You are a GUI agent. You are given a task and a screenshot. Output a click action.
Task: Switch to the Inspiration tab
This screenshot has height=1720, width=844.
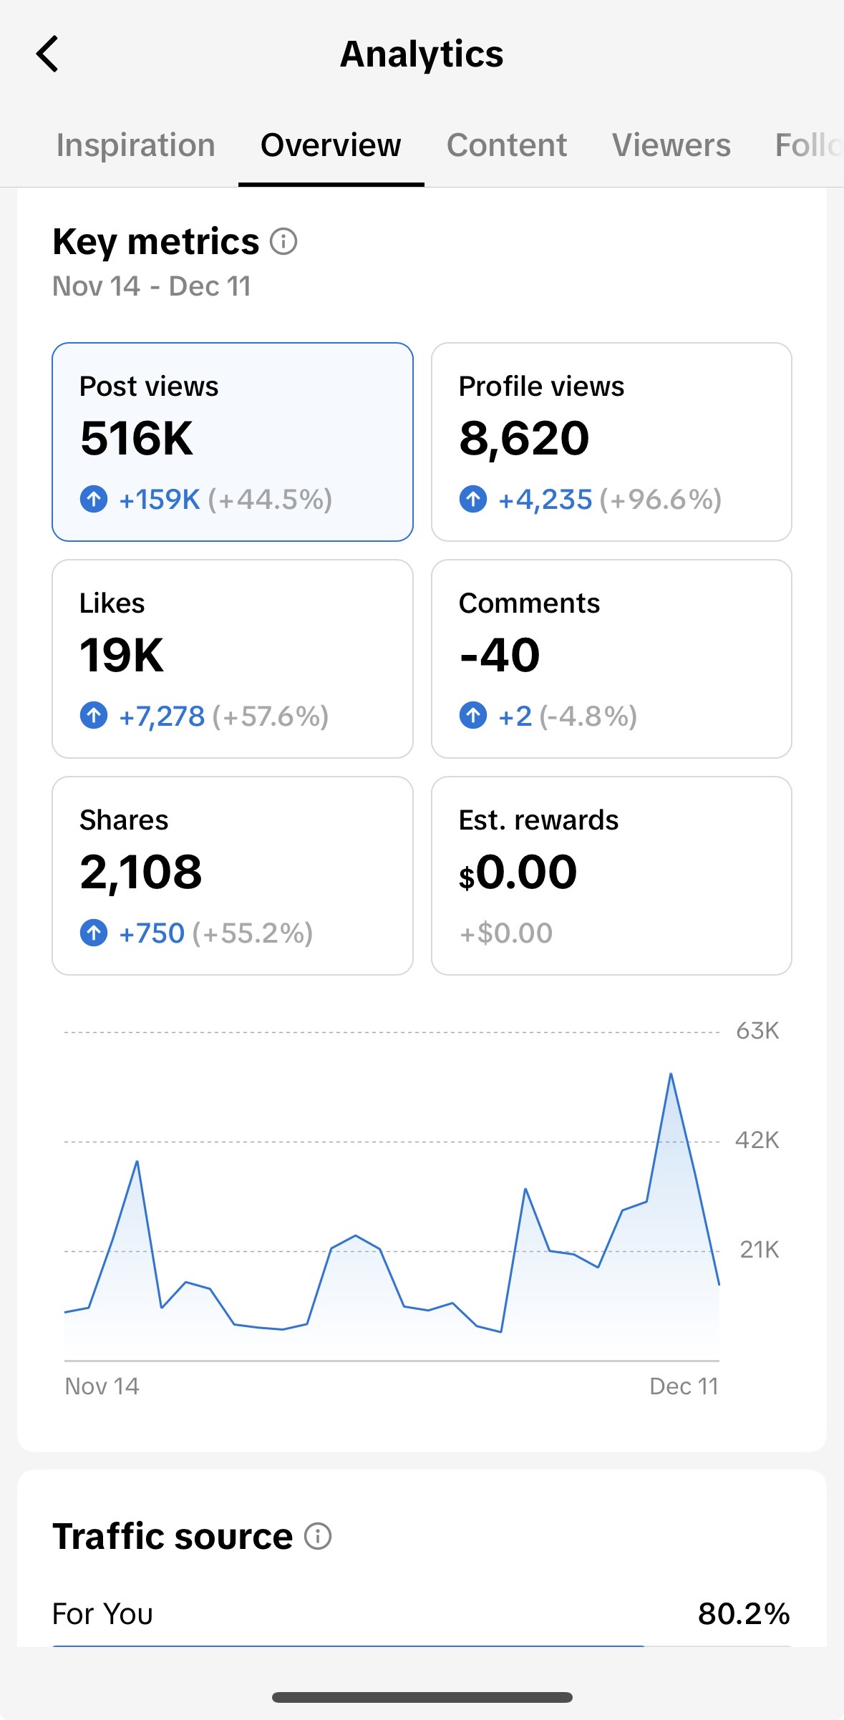(x=135, y=145)
